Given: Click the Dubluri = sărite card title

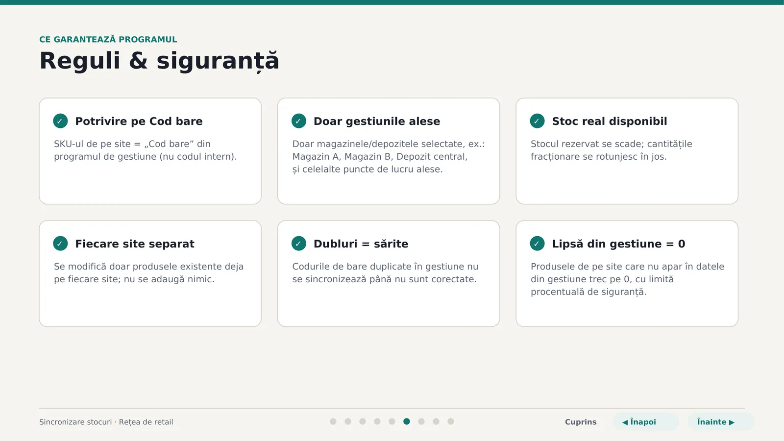Looking at the screenshot, I should tap(361, 244).
